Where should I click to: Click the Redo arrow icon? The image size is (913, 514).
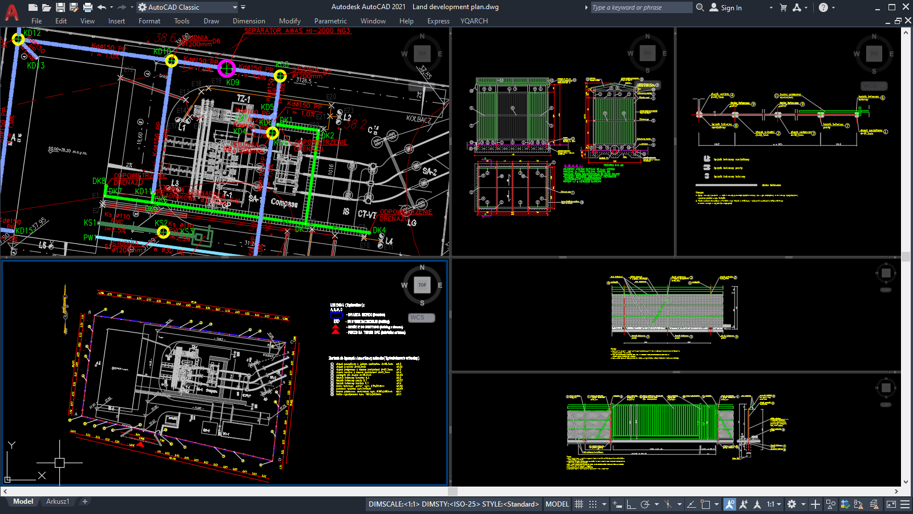click(120, 7)
